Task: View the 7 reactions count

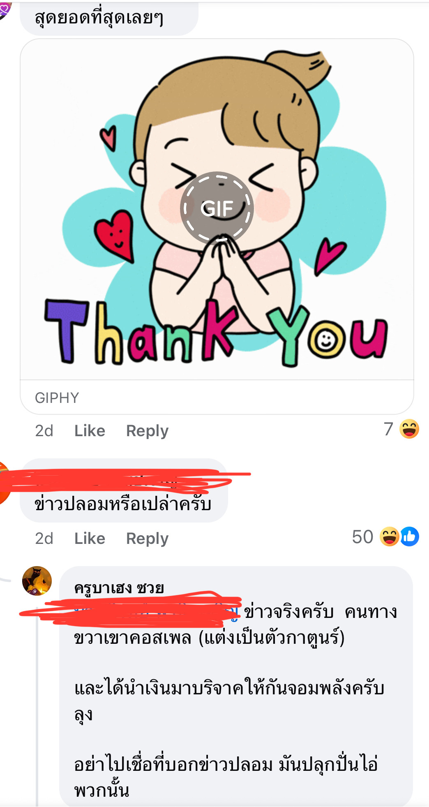Action: pos(388,429)
